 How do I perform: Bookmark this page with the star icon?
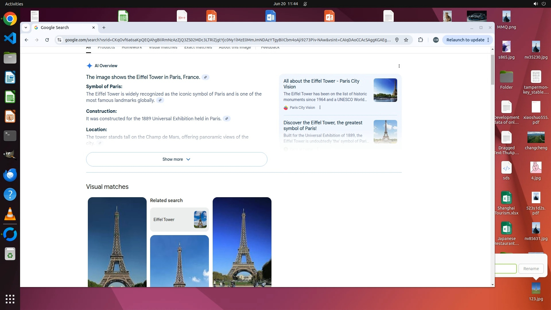(x=406, y=40)
